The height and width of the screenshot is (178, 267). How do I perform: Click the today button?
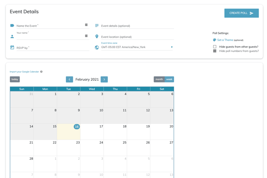pos(15,79)
